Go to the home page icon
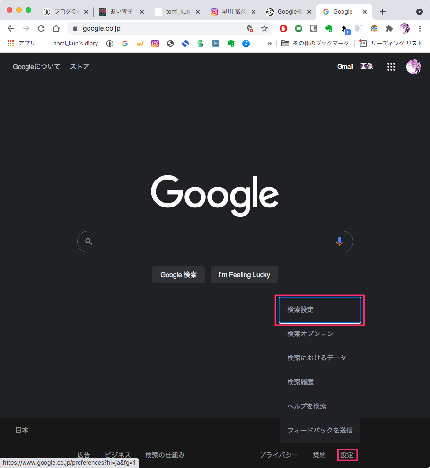The image size is (430, 468). click(x=56, y=28)
